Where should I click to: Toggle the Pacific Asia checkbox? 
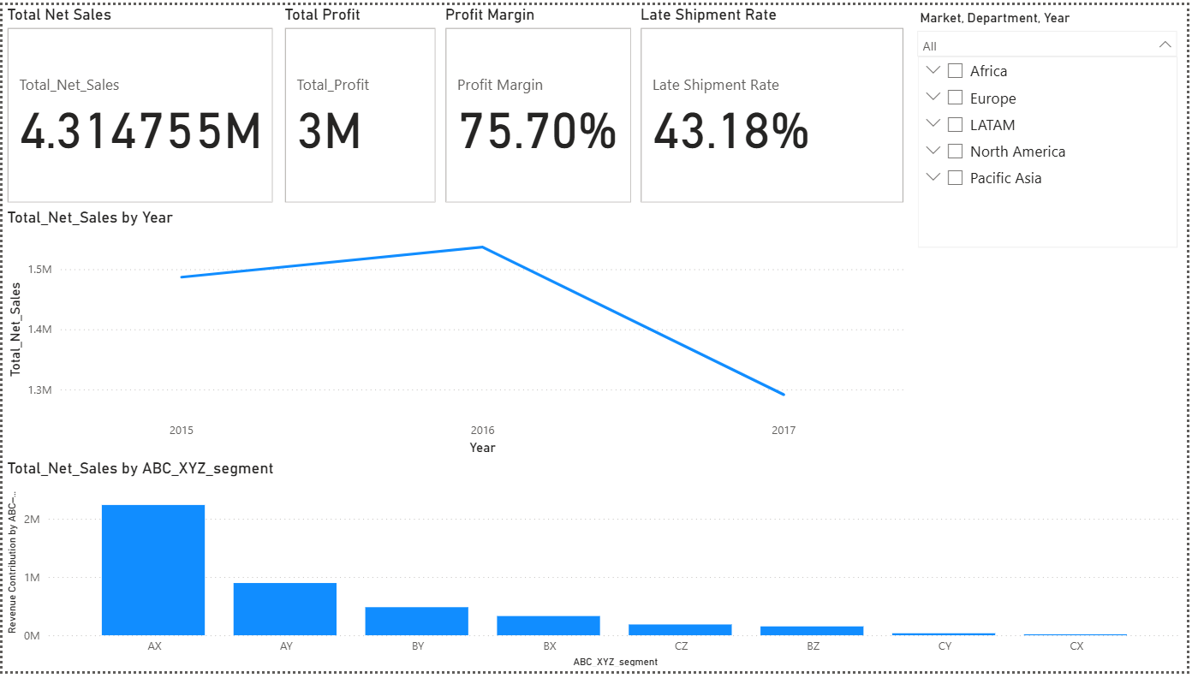(x=956, y=178)
